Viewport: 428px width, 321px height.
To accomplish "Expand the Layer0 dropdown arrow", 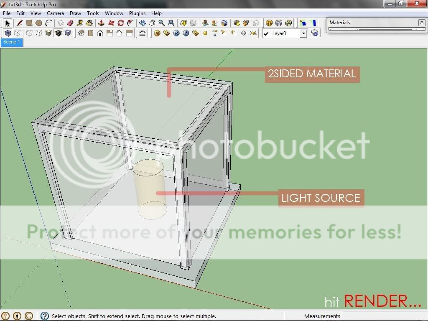I will coord(303,33).
